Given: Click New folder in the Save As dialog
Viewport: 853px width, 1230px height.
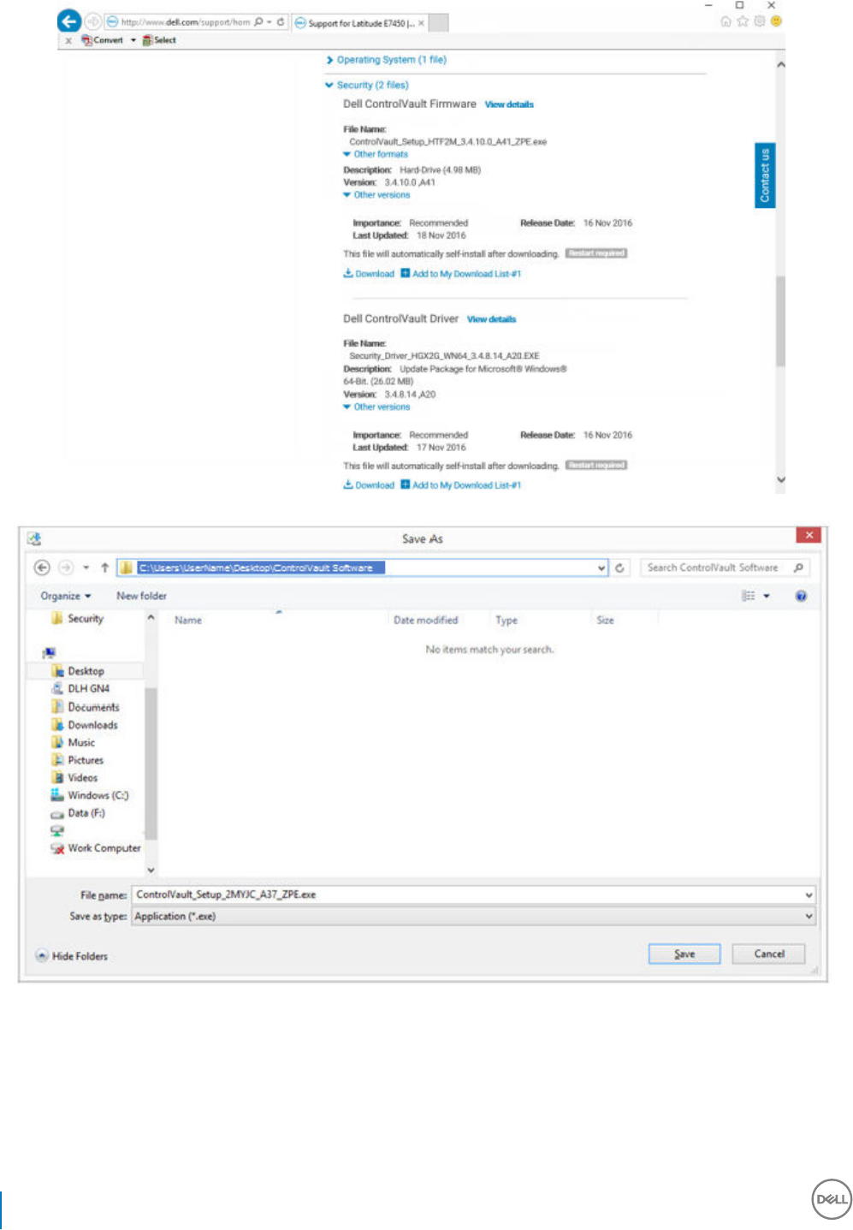Looking at the screenshot, I should [x=141, y=596].
